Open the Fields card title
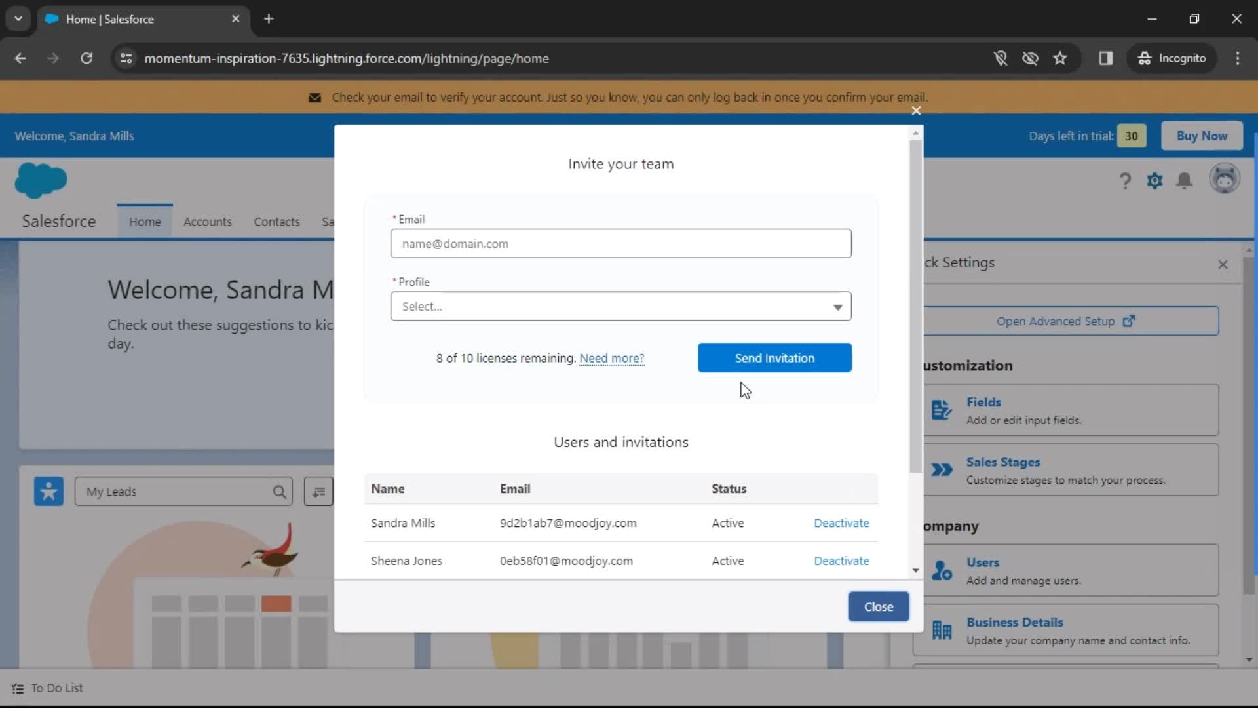1258x708 pixels. coord(983,402)
